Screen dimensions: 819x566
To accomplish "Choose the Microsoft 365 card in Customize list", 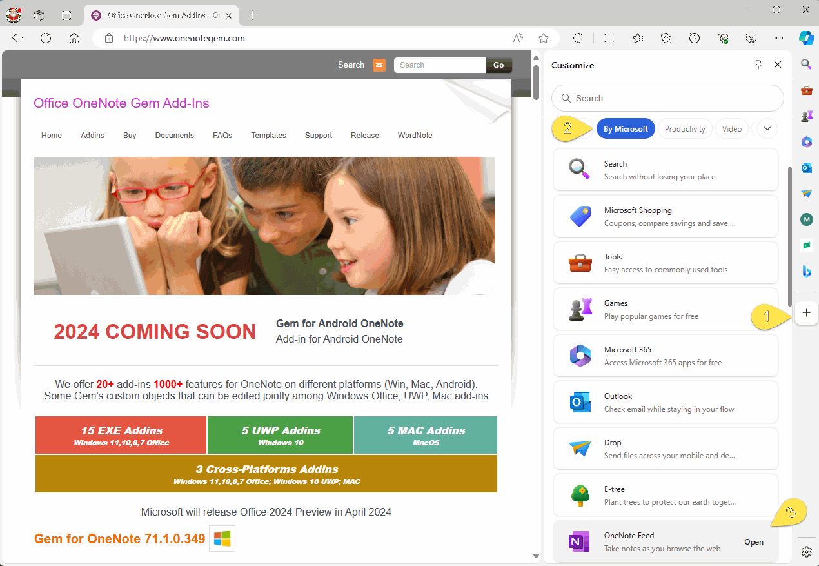I will click(666, 356).
